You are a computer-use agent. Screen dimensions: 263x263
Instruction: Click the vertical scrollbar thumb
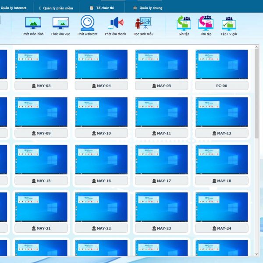pos(256,94)
